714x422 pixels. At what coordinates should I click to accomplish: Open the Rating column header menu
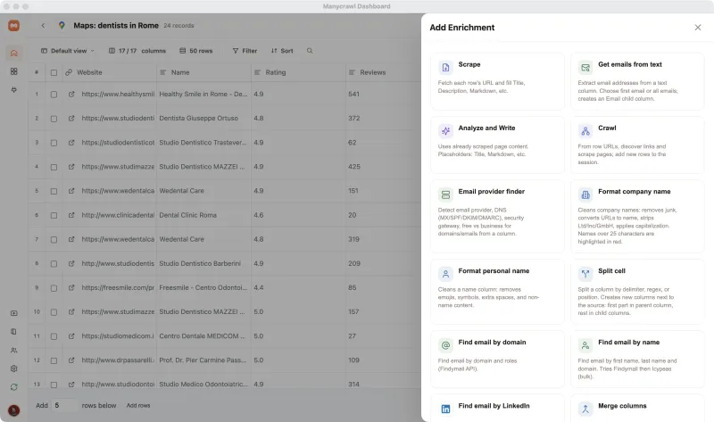pyautogui.click(x=298, y=72)
